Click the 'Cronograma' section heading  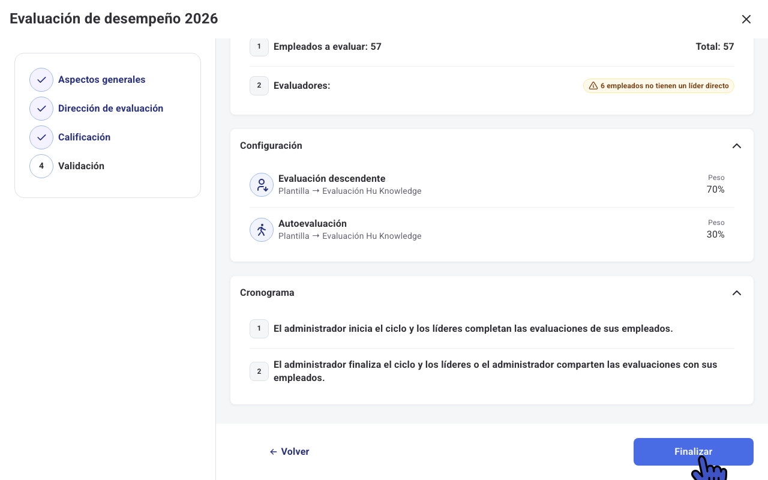coord(267,293)
